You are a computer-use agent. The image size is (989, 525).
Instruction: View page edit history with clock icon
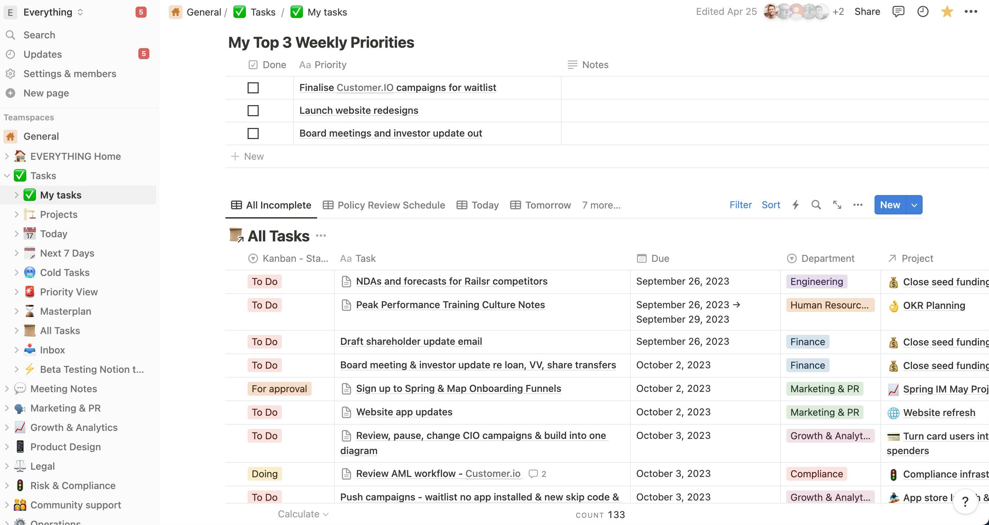923,11
